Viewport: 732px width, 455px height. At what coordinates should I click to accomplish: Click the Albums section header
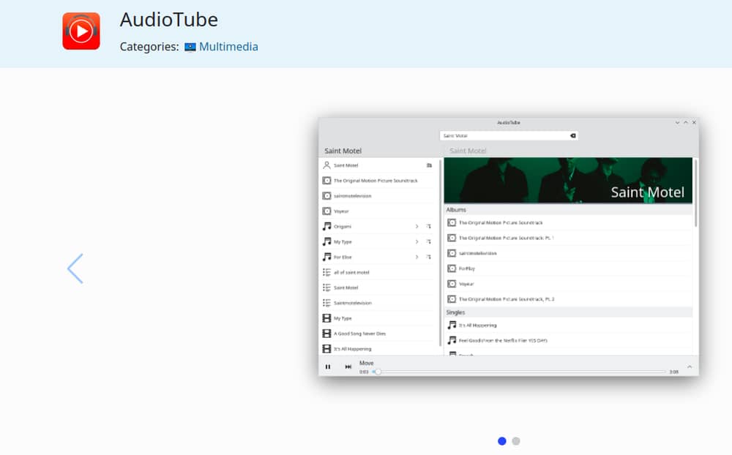point(568,210)
